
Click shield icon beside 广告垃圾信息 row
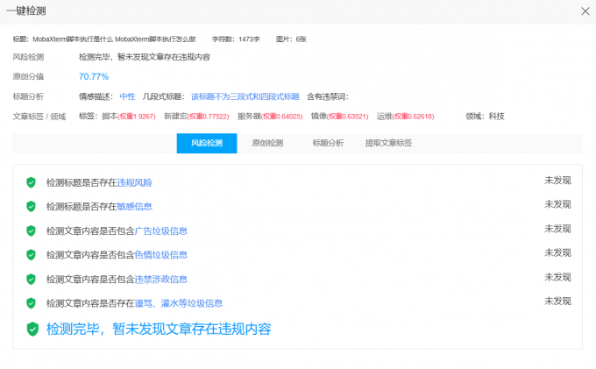click(x=31, y=231)
